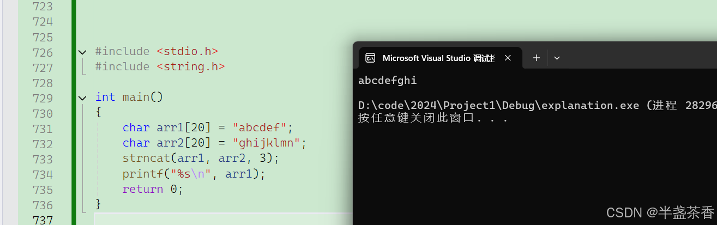Collapse the int main() function block
This screenshot has width=717, height=225.
(x=82, y=98)
